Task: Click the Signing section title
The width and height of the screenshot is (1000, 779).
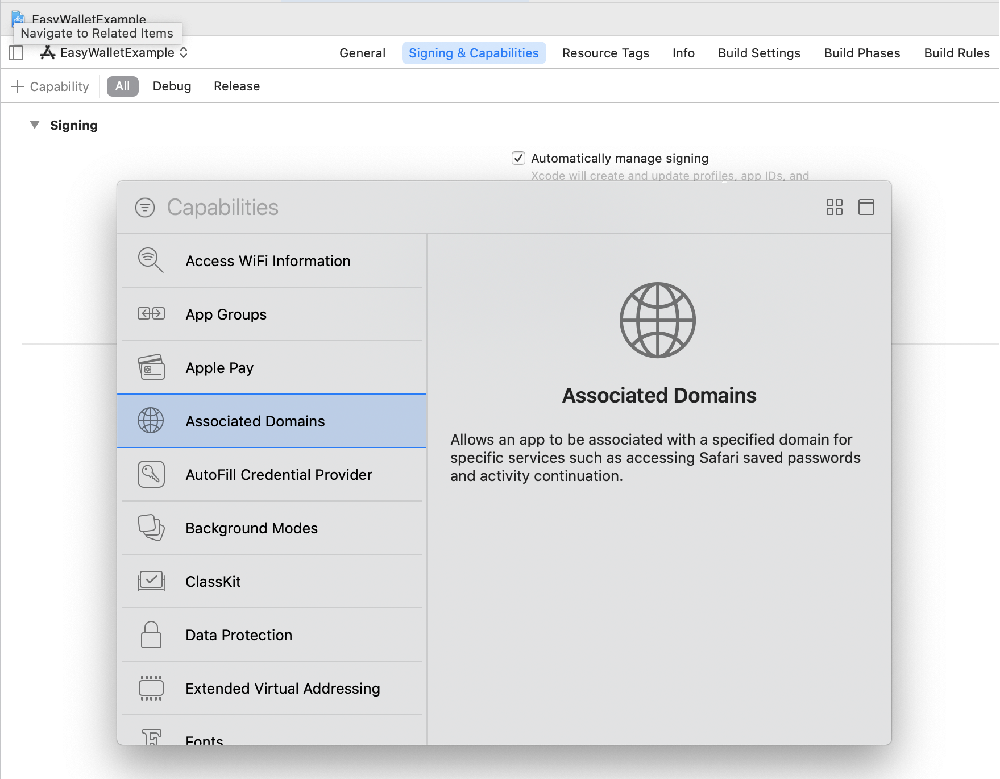Action: tap(74, 125)
